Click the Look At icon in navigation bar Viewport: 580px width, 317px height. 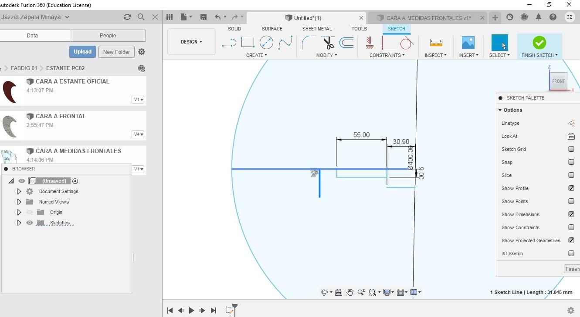(339, 292)
